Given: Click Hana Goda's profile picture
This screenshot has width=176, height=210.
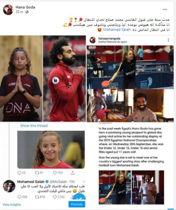Looking at the screenshot, I should [x=8, y=10].
